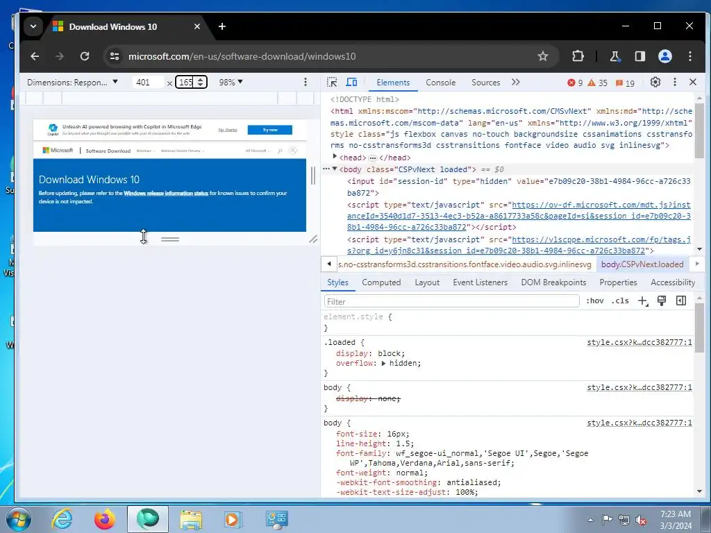The height and width of the screenshot is (533, 711).
Task: Open Chrome three-dot main menu
Action: click(x=690, y=56)
